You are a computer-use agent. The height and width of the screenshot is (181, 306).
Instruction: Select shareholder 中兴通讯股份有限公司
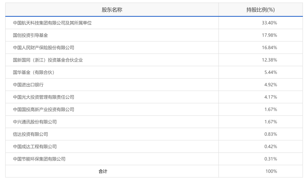(x=35, y=122)
